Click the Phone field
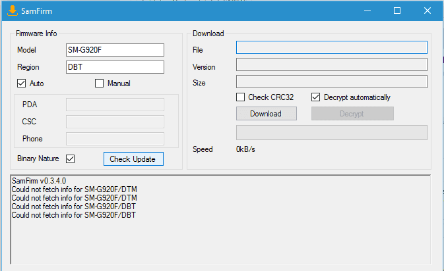The width and height of the screenshot is (444, 271). [115, 139]
